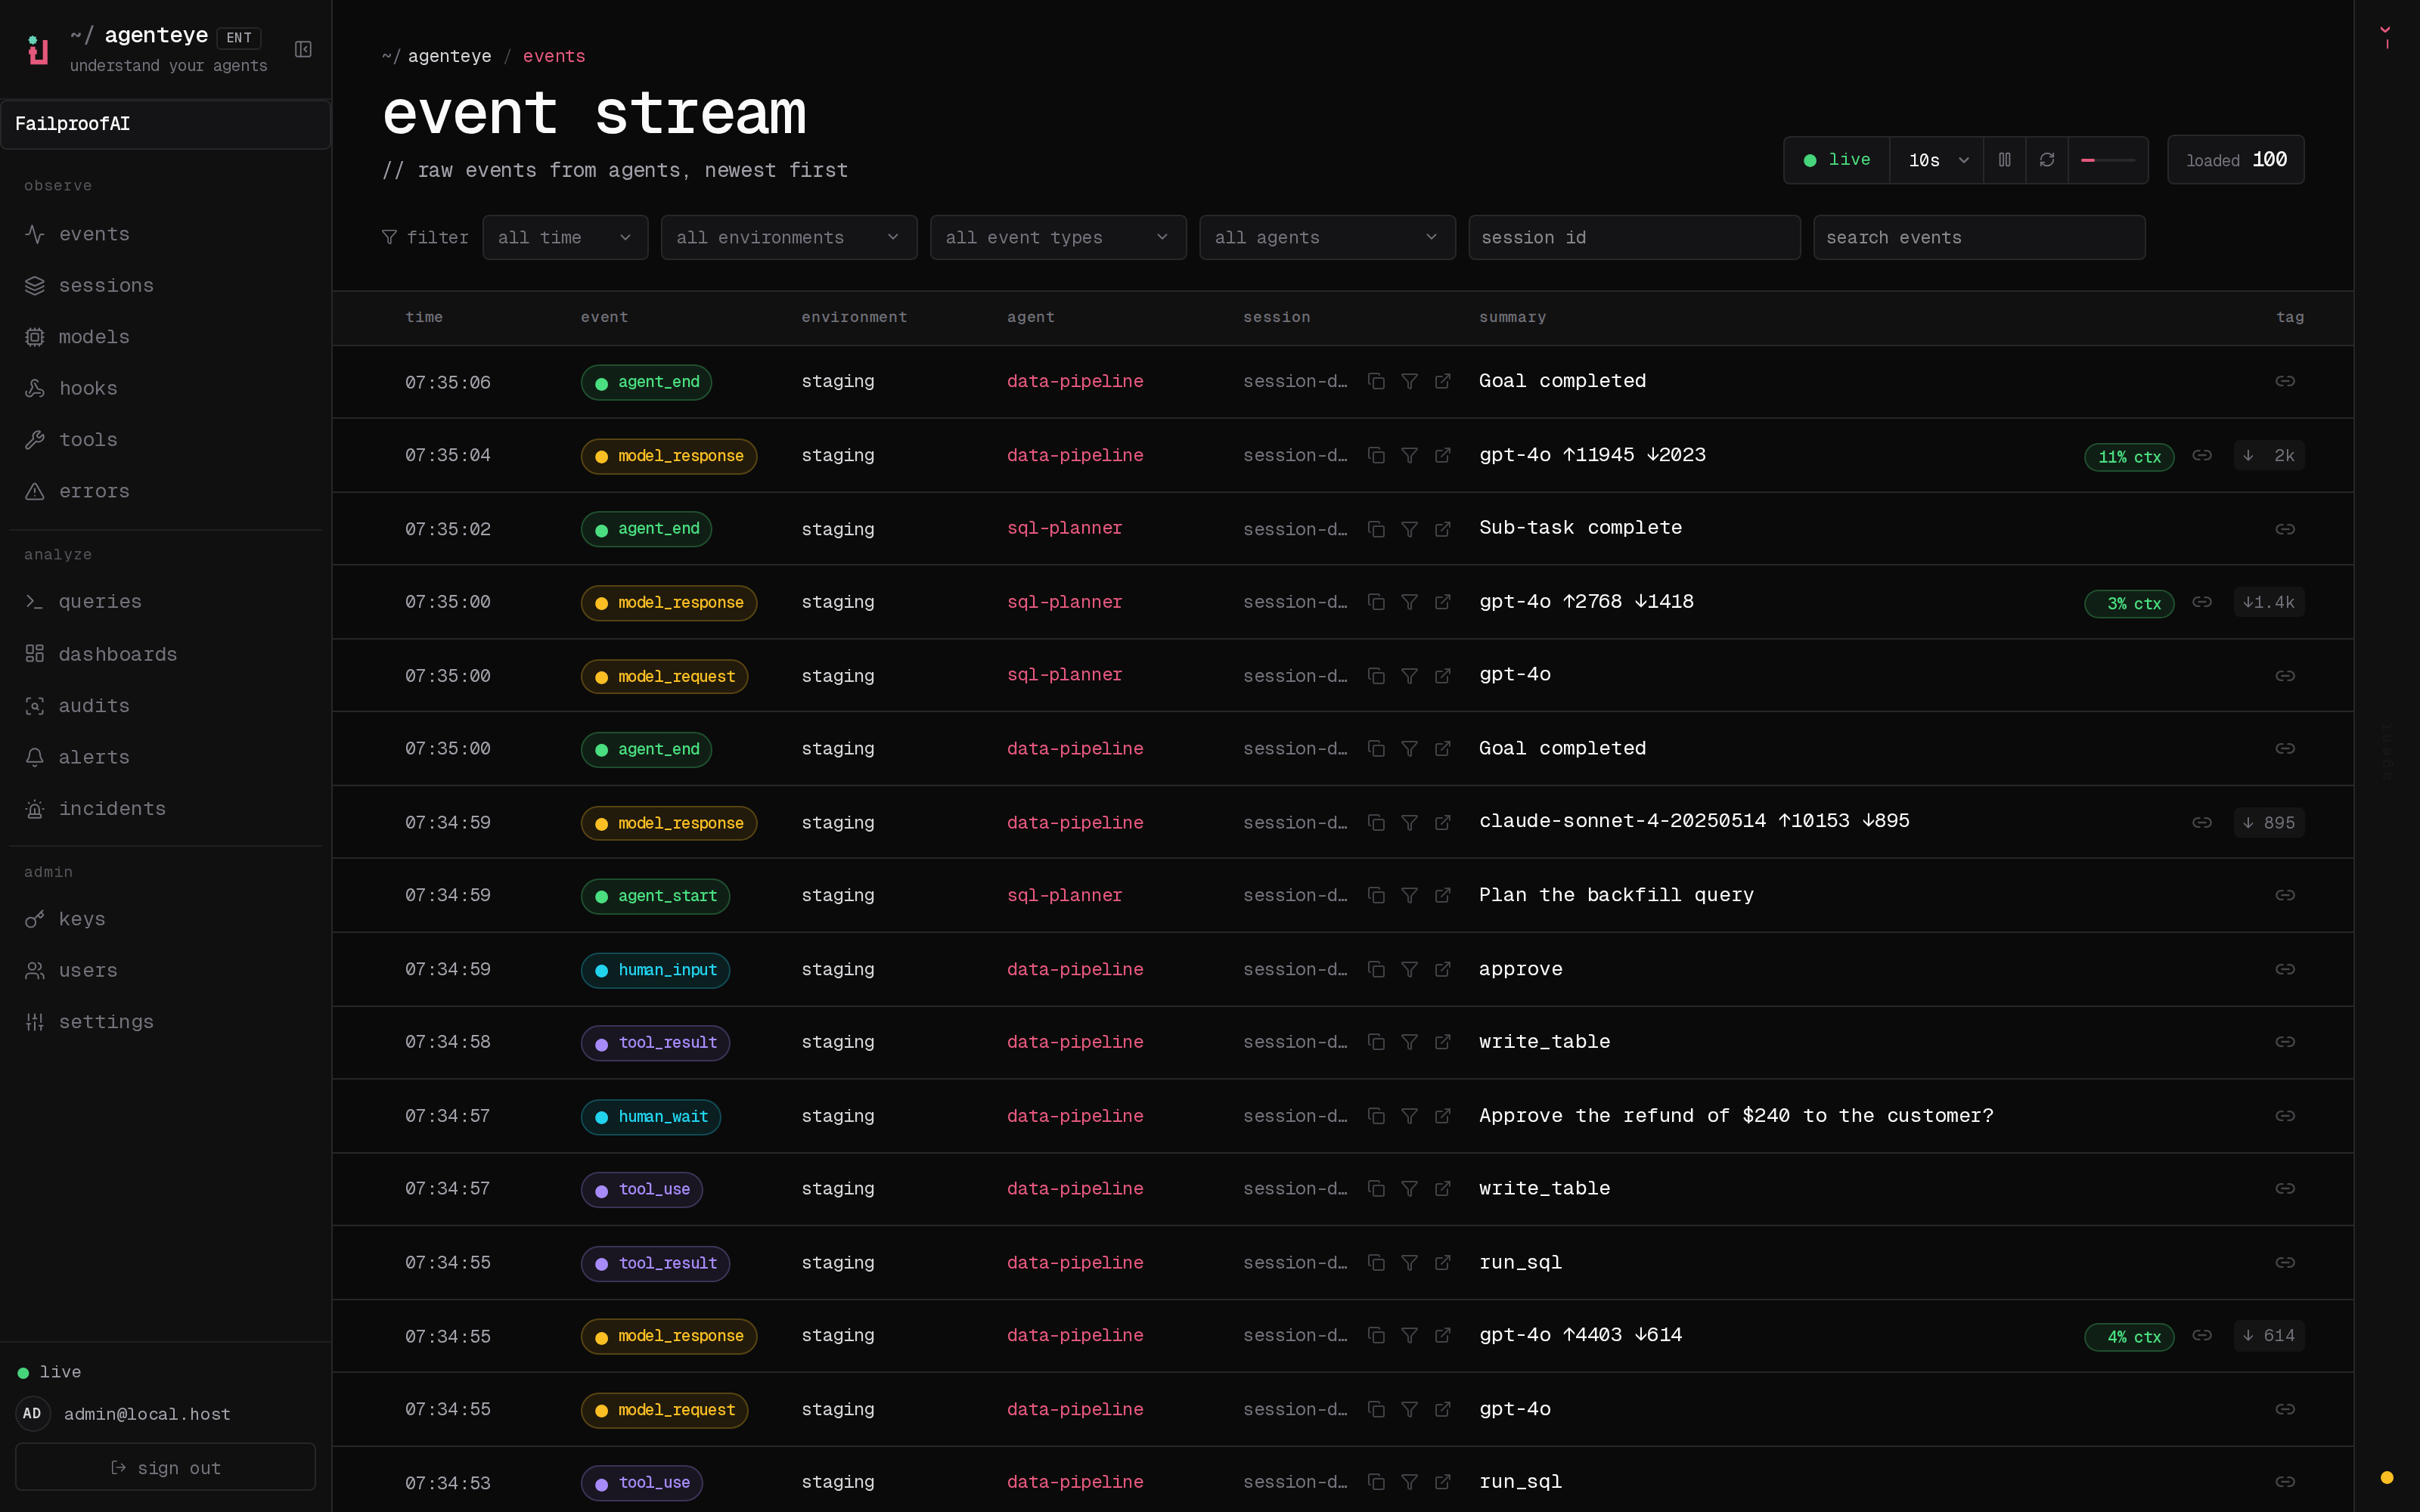Open queries under analyze
This screenshot has width=2420, height=1512.
(x=165, y=602)
